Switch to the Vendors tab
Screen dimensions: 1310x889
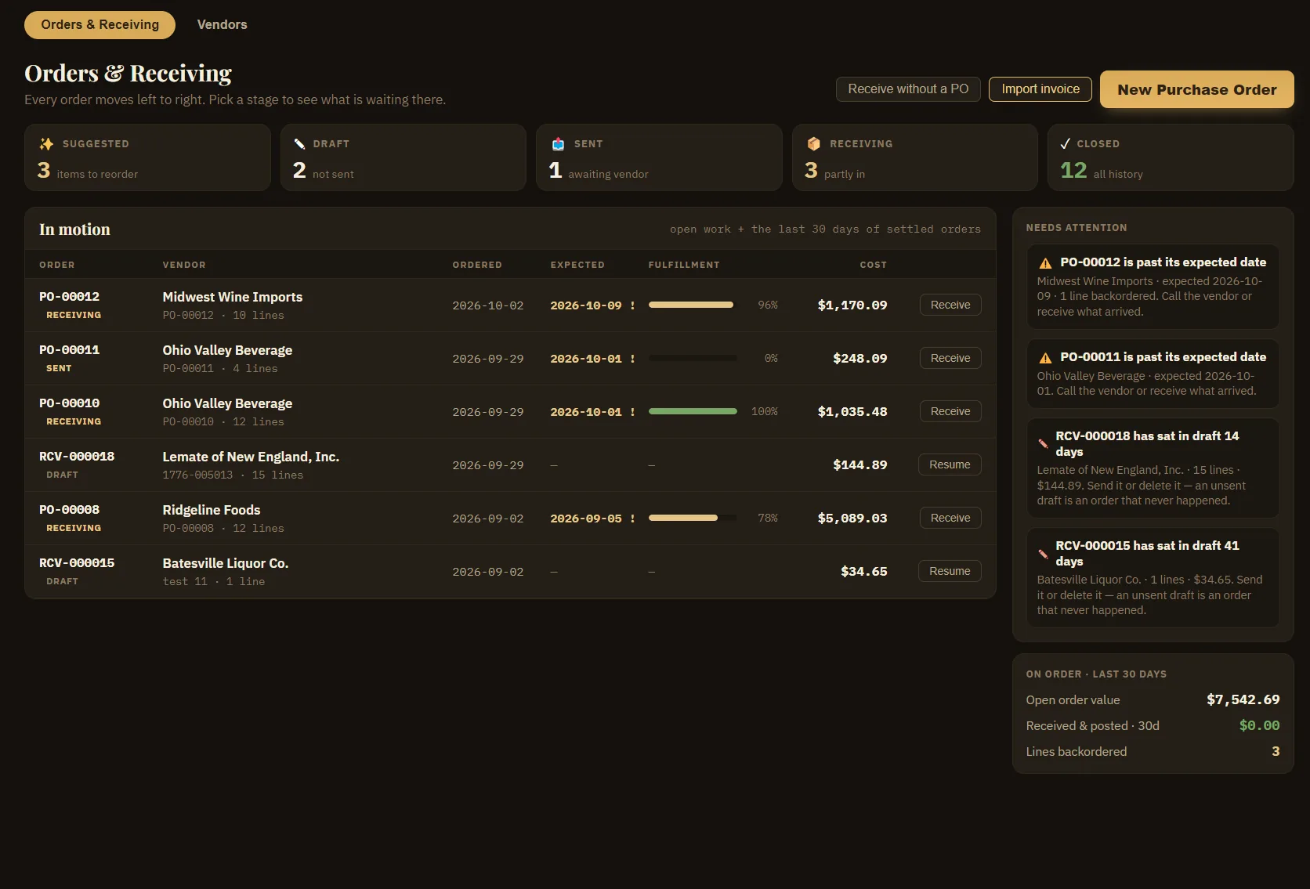[222, 25]
